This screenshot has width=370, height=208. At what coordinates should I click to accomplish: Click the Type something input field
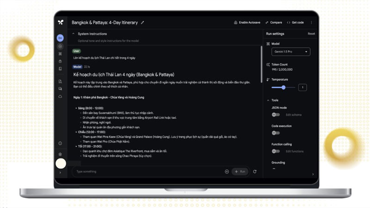click(x=148, y=171)
